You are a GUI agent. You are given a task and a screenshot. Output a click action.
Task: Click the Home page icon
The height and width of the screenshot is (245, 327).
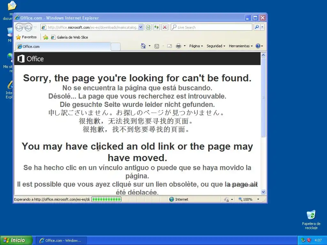[x=143, y=46]
